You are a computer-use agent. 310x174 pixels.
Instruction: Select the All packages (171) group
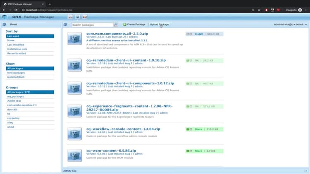click(x=30, y=92)
